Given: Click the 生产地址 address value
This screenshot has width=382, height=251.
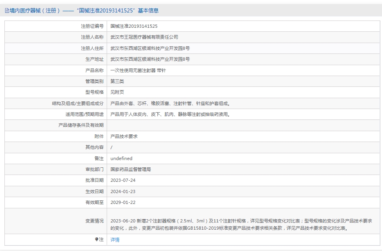Looking at the screenshot, I should click(150, 59).
